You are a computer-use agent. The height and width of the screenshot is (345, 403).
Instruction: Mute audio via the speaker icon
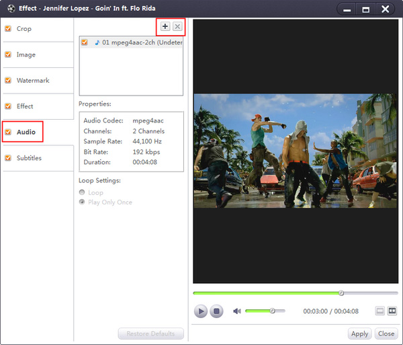click(x=236, y=311)
